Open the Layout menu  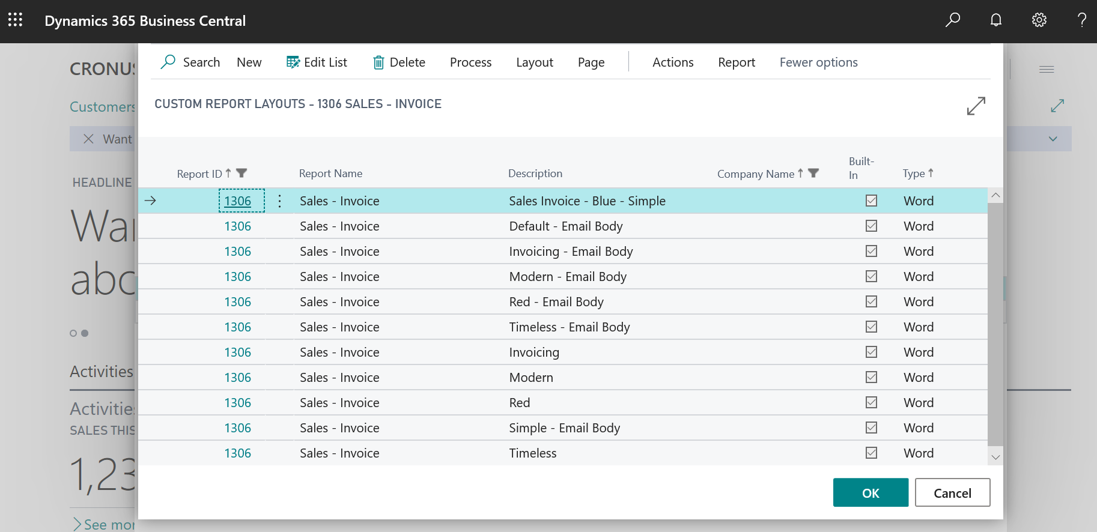point(535,62)
